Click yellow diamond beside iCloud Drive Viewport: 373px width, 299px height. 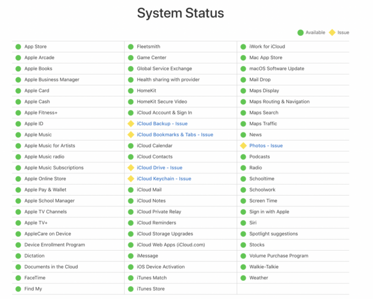(x=131, y=168)
